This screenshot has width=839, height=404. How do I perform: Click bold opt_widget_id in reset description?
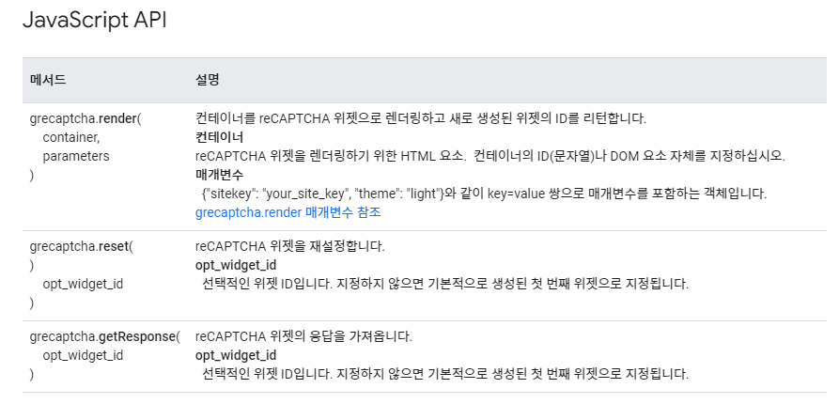coord(236,265)
